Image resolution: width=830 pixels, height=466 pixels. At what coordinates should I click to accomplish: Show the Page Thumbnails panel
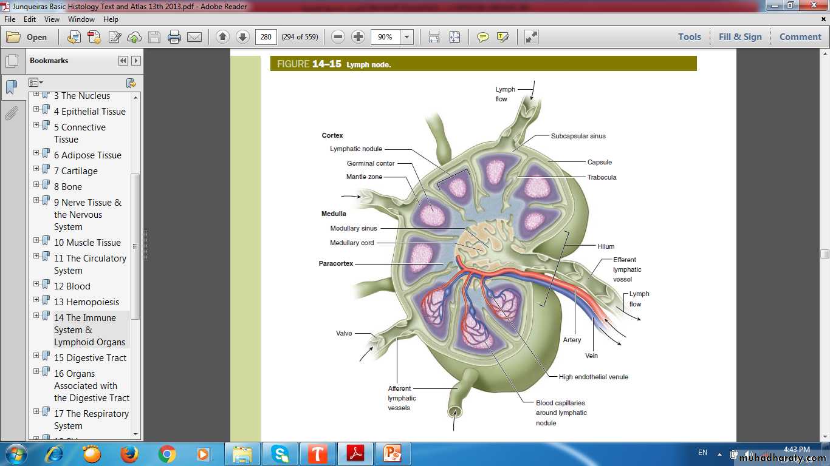12,61
